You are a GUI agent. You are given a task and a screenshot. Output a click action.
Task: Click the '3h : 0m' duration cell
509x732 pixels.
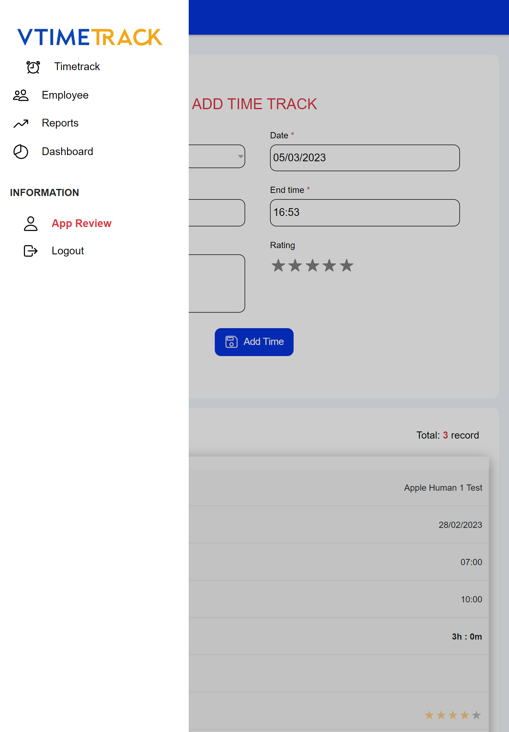pyautogui.click(x=467, y=637)
